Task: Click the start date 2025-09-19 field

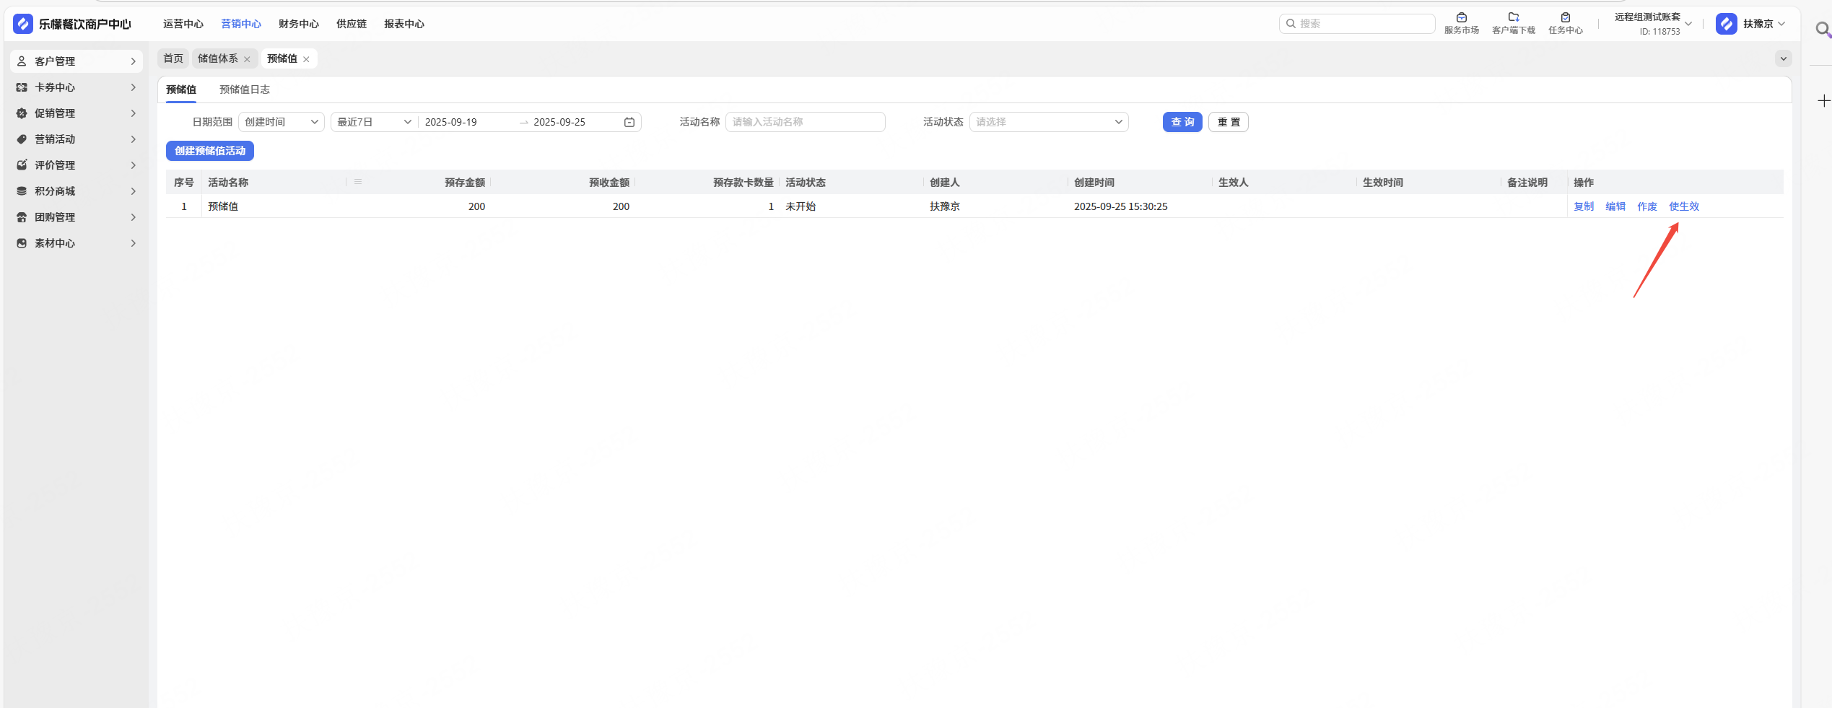Action: 451,122
